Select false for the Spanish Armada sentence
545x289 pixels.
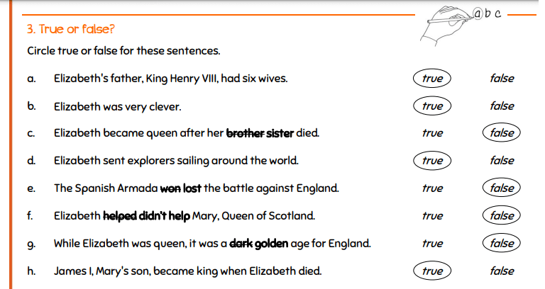click(x=502, y=188)
